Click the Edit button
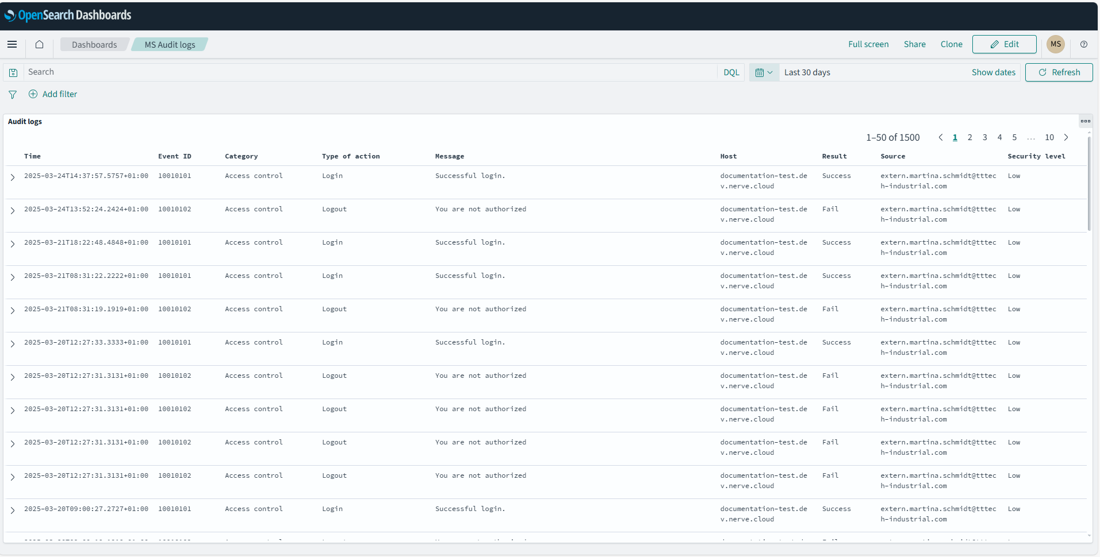The width and height of the screenshot is (1100, 557). [x=1004, y=44]
